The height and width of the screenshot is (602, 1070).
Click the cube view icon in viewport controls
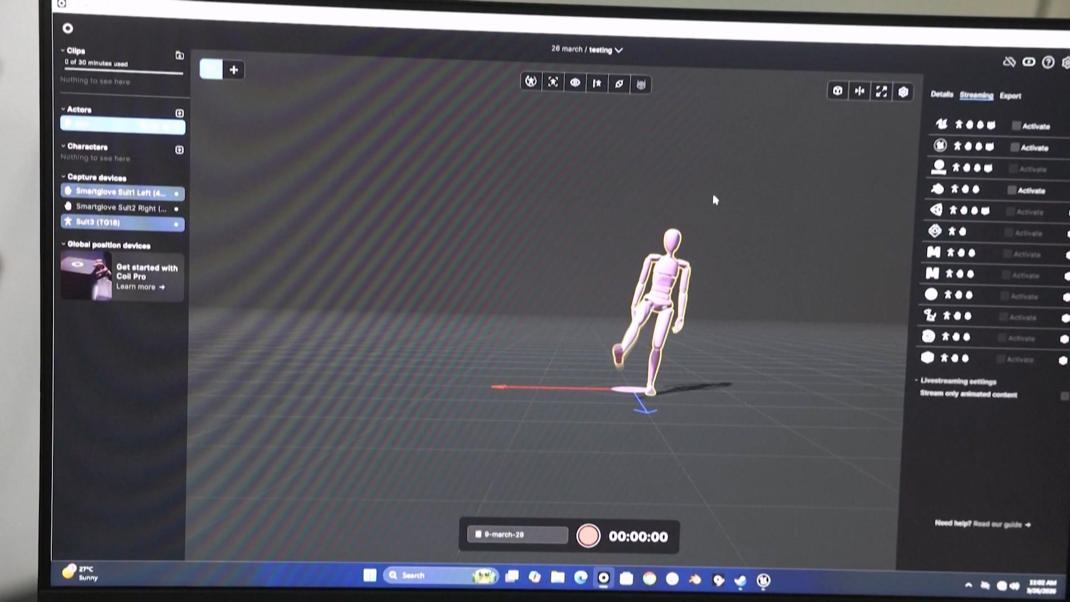click(837, 91)
